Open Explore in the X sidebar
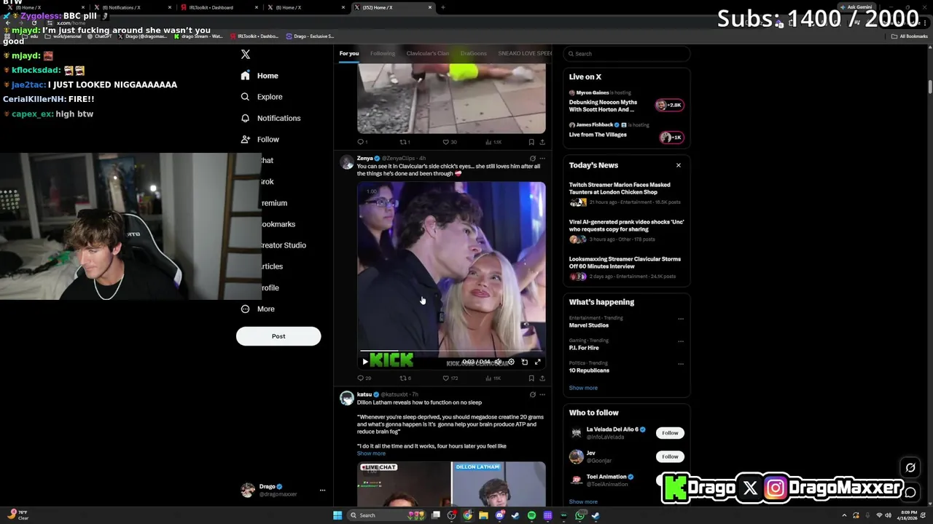 261,97
